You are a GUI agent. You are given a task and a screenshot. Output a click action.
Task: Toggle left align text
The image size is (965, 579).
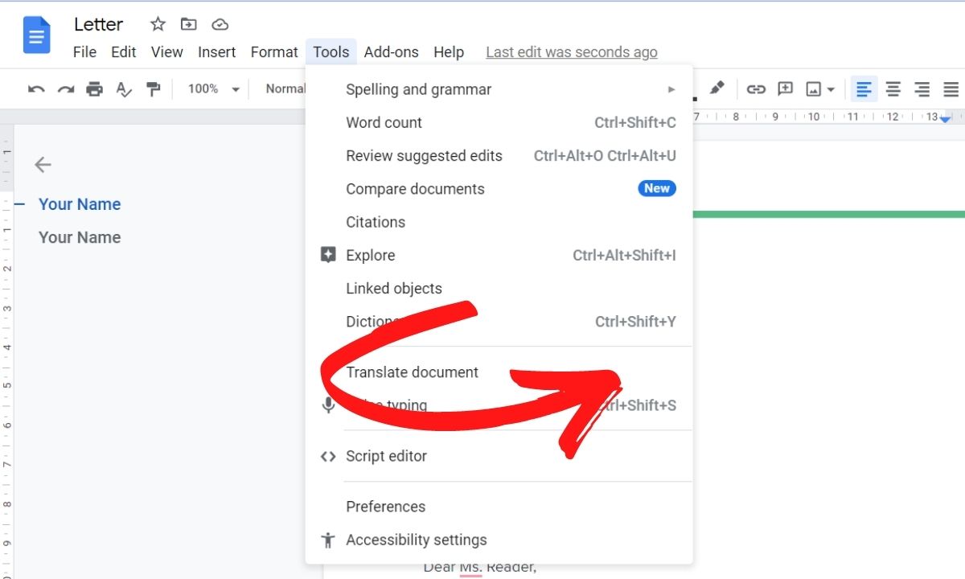tap(864, 89)
